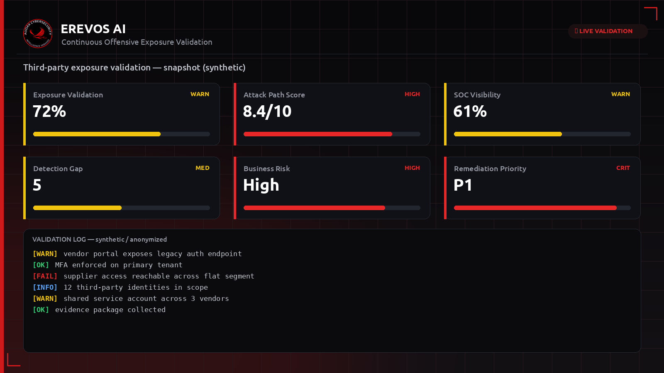
Task: Click the MED badge on Detection Gap
Action: [203, 168]
